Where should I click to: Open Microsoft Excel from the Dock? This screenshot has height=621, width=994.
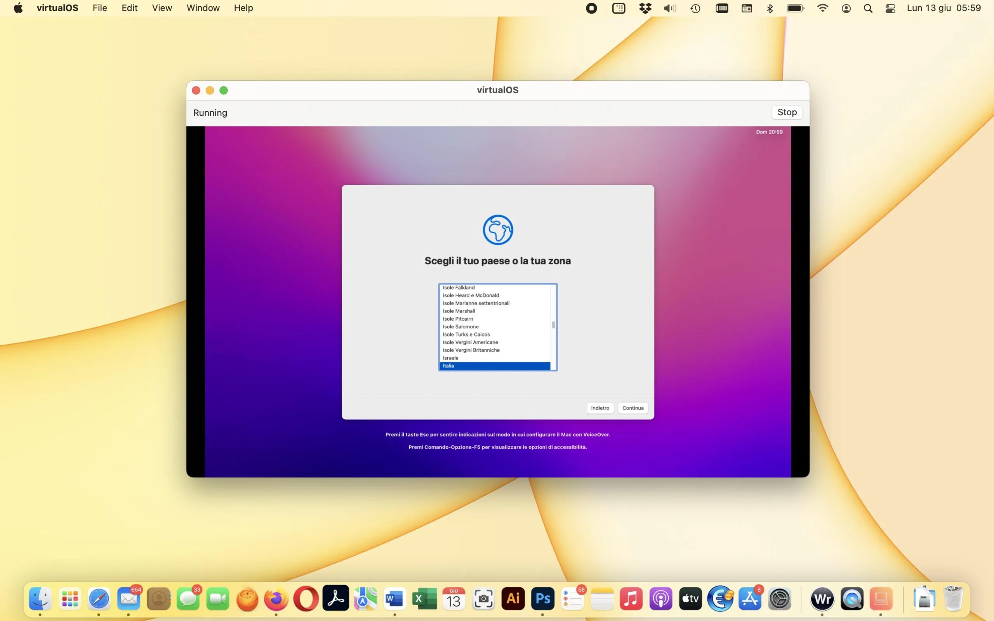click(x=424, y=599)
